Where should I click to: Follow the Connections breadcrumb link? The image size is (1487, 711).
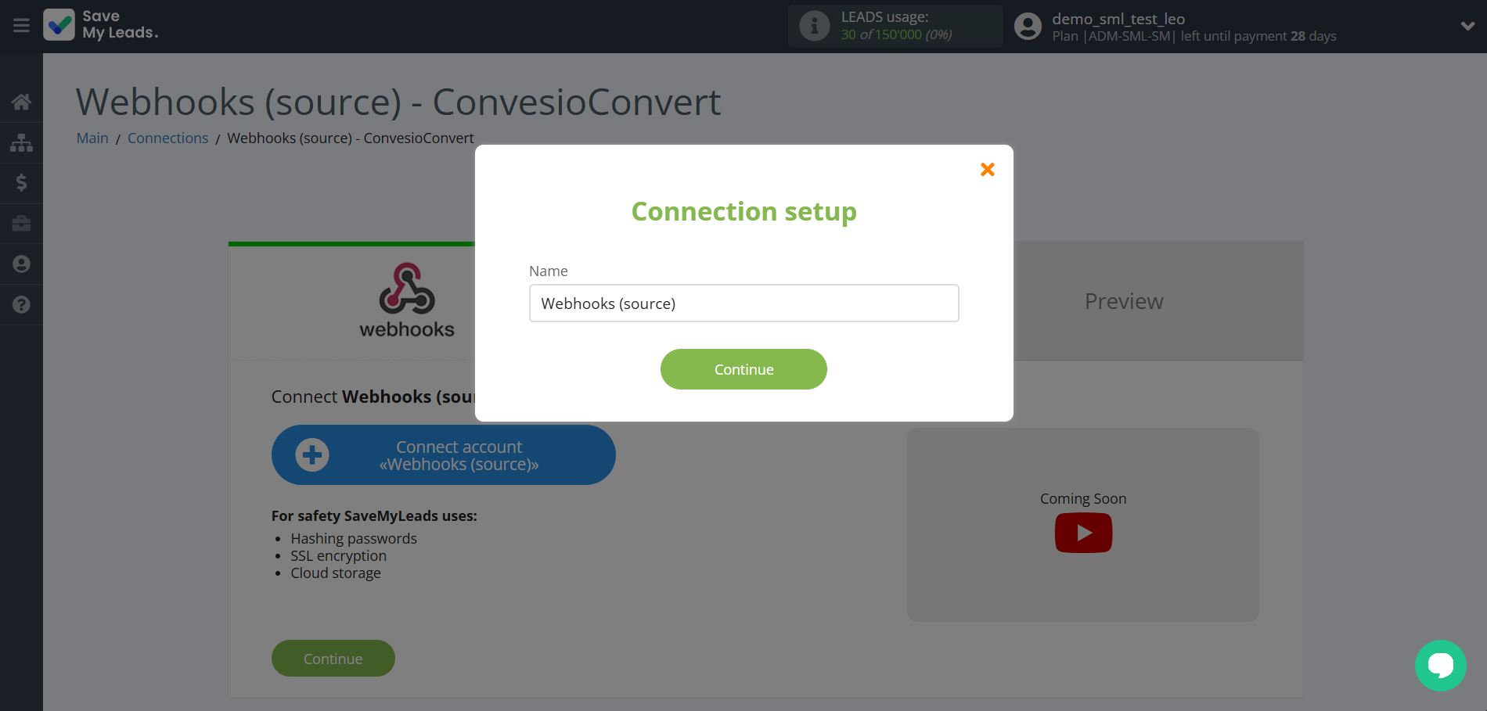[x=167, y=138]
